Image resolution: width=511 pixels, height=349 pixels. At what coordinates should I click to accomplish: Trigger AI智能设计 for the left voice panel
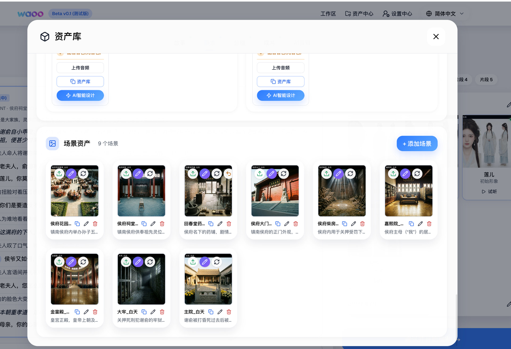pyautogui.click(x=80, y=95)
